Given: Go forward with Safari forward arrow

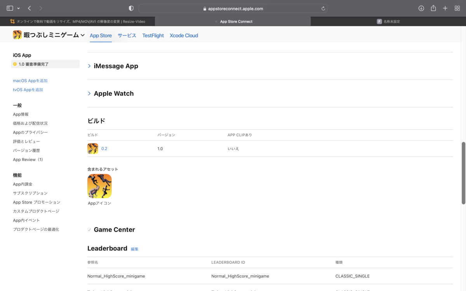Looking at the screenshot, I should 41,8.
